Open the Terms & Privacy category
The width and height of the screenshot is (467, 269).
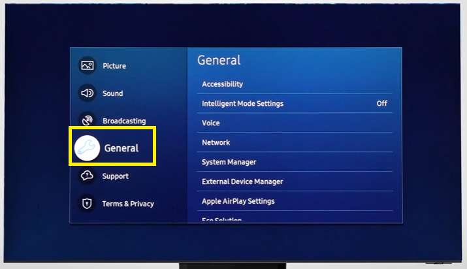[128, 204]
